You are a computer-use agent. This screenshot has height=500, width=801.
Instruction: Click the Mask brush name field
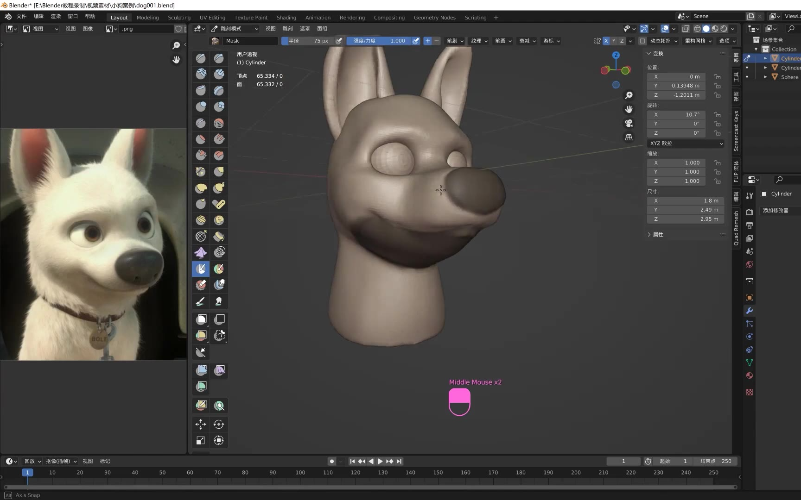(x=250, y=41)
